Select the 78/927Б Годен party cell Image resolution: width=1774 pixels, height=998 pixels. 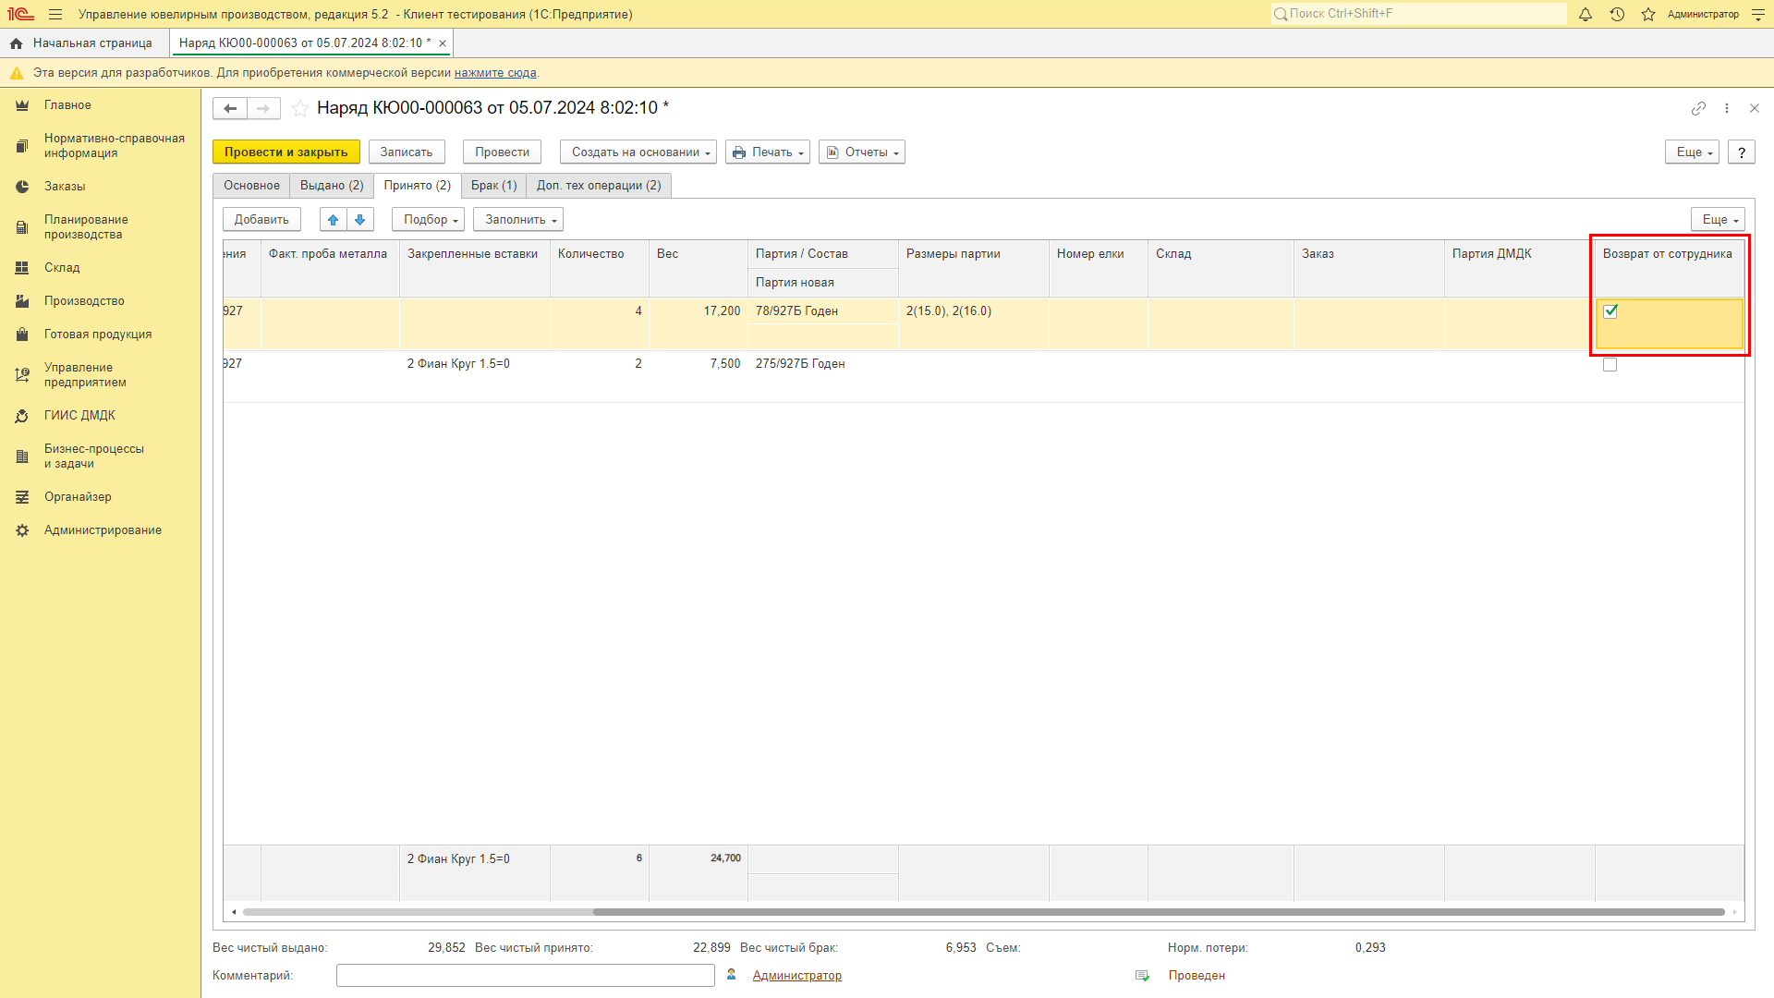(822, 311)
